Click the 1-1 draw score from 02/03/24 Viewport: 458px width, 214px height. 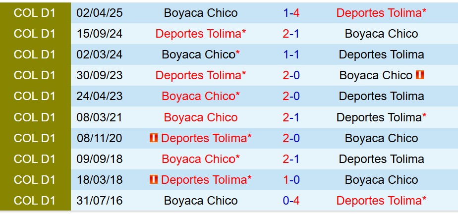[291, 54]
